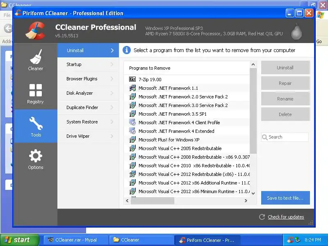Click the vertical scrollbar thumb of program list
The image size is (328, 246).
click(x=253, y=111)
